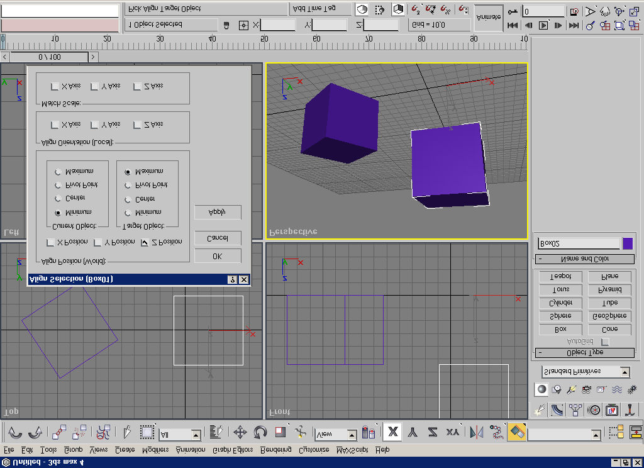Activate the Select and Rotate tool
This screenshot has height=468, width=644.
point(260,432)
